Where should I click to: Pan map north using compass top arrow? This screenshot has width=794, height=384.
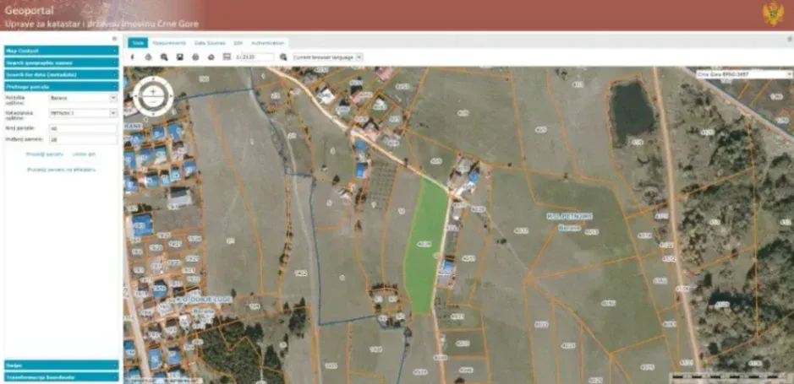point(153,78)
